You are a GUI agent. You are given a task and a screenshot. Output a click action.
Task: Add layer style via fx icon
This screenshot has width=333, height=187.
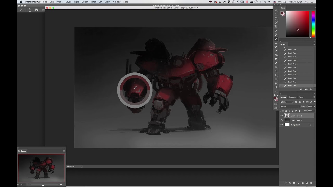click(290, 183)
